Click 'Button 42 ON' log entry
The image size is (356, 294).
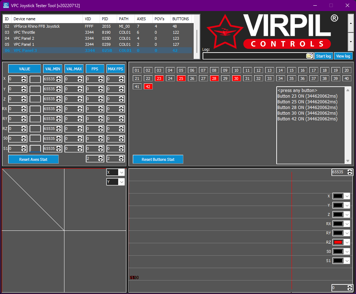tap(307, 119)
